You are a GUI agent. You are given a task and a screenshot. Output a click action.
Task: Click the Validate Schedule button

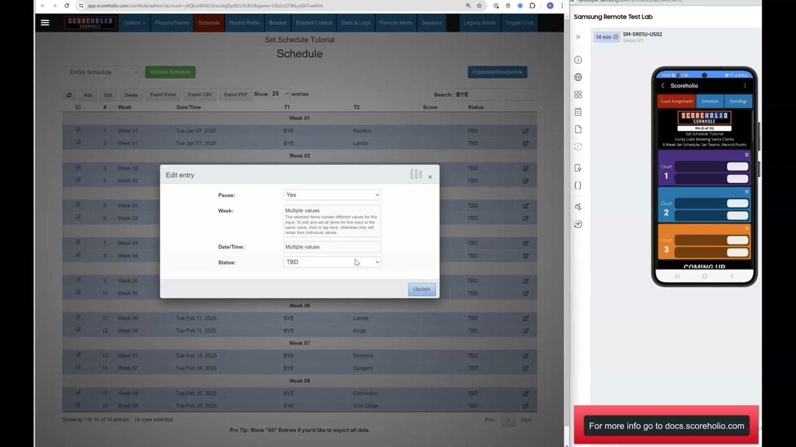(170, 72)
